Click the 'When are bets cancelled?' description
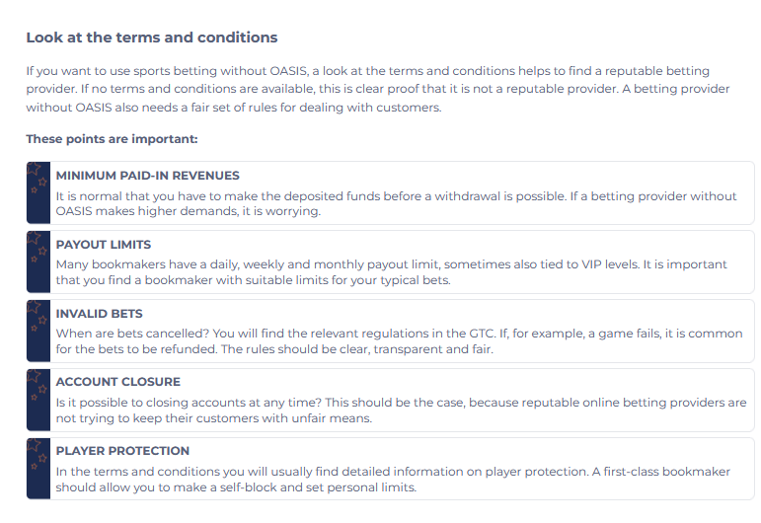Image resolution: width=761 pixels, height=523 pixels. tap(399, 341)
